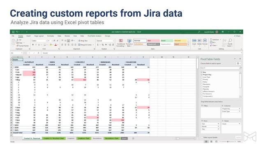Image resolution: width=263 pixels, height=147 pixels.
Task: Click the add new sheet plus icon
Action: coord(133,138)
